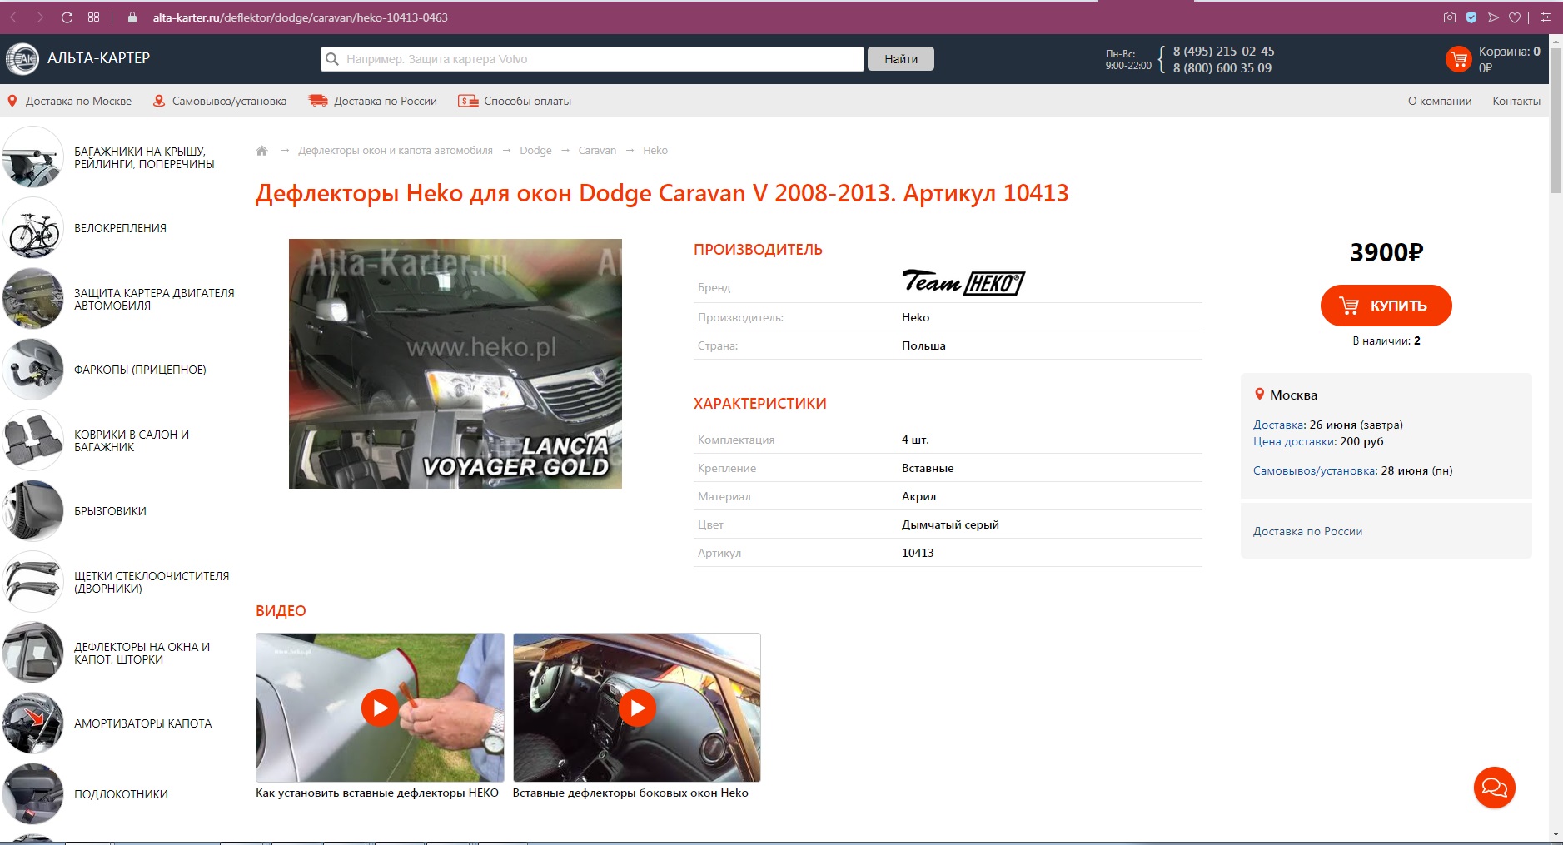Click the browser forward arrow
The height and width of the screenshot is (845, 1563).
[x=39, y=17]
